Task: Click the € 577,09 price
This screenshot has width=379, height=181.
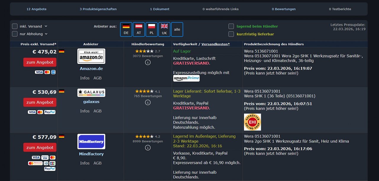Action: coord(44,137)
